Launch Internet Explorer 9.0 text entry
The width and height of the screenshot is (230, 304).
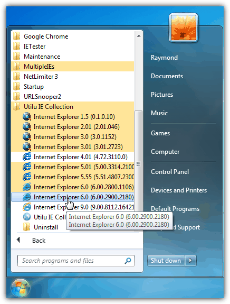point(83,207)
